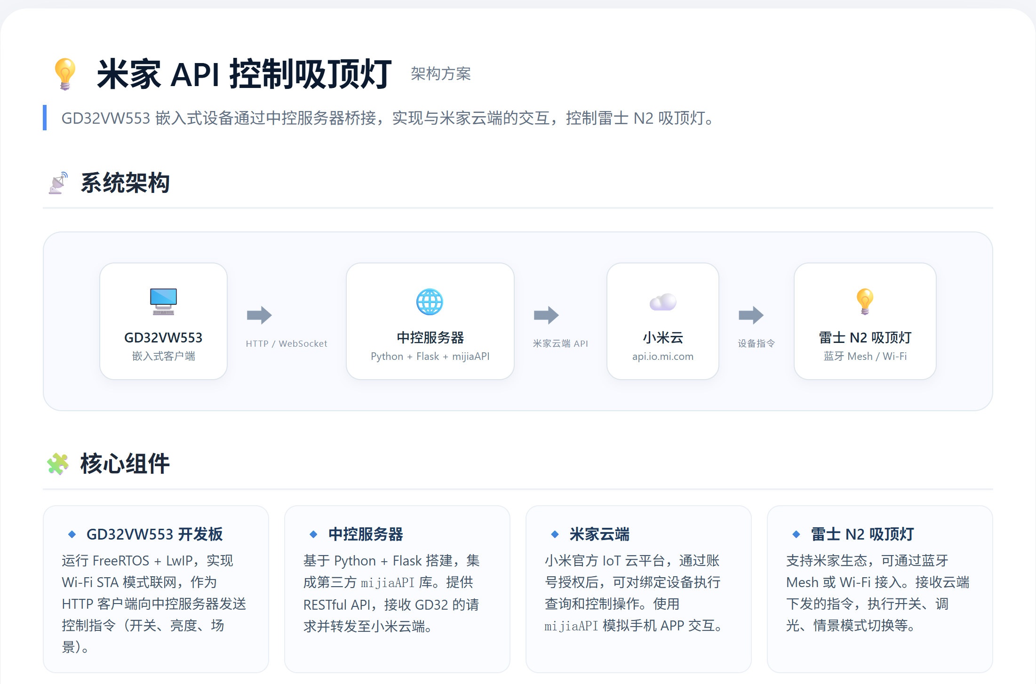Click the arrow above 米家云端 API
The height and width of the screenshot is (684, 1036).
(546, 315)
